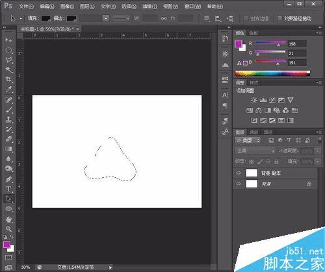Switch to the 色板 tab

pyautogui.click(x=253, y=33)
